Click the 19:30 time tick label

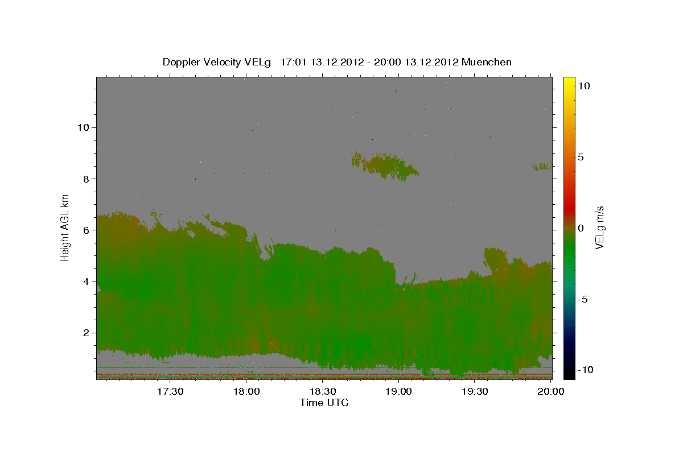click(475, 391)
